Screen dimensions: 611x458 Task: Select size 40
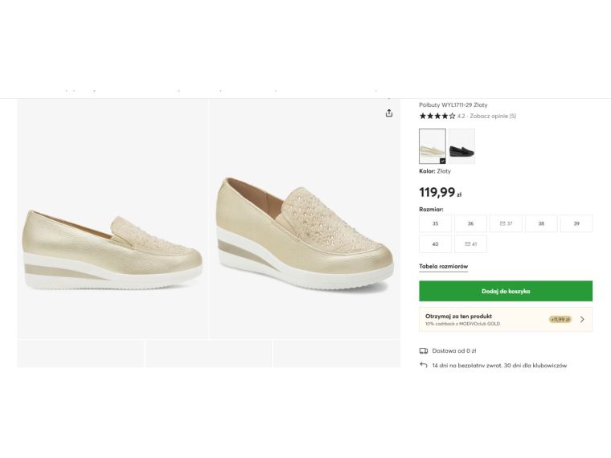coord(435,244)
